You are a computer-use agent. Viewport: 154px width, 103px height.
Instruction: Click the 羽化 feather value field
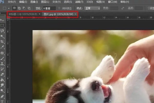coord(49,8)
